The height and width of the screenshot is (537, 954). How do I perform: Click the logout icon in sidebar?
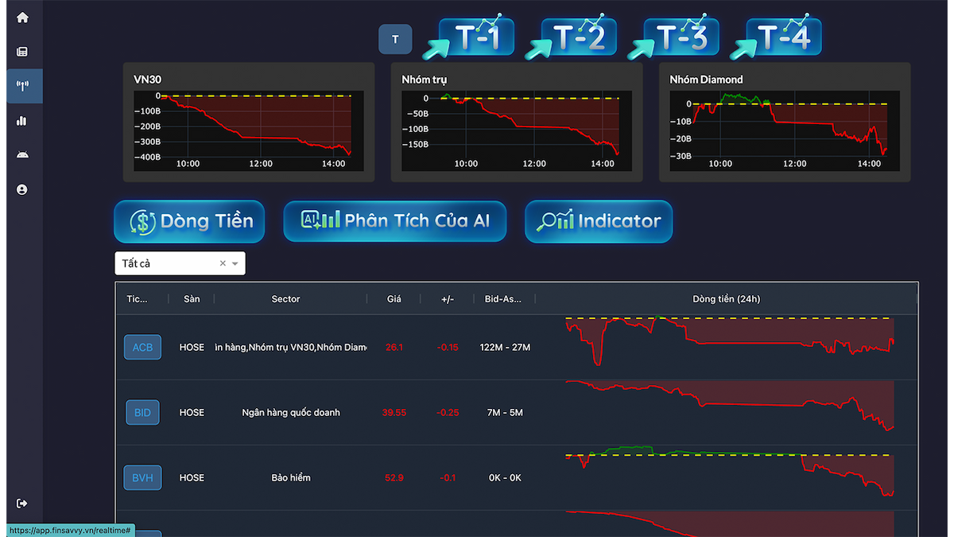[x=22, y=503]
